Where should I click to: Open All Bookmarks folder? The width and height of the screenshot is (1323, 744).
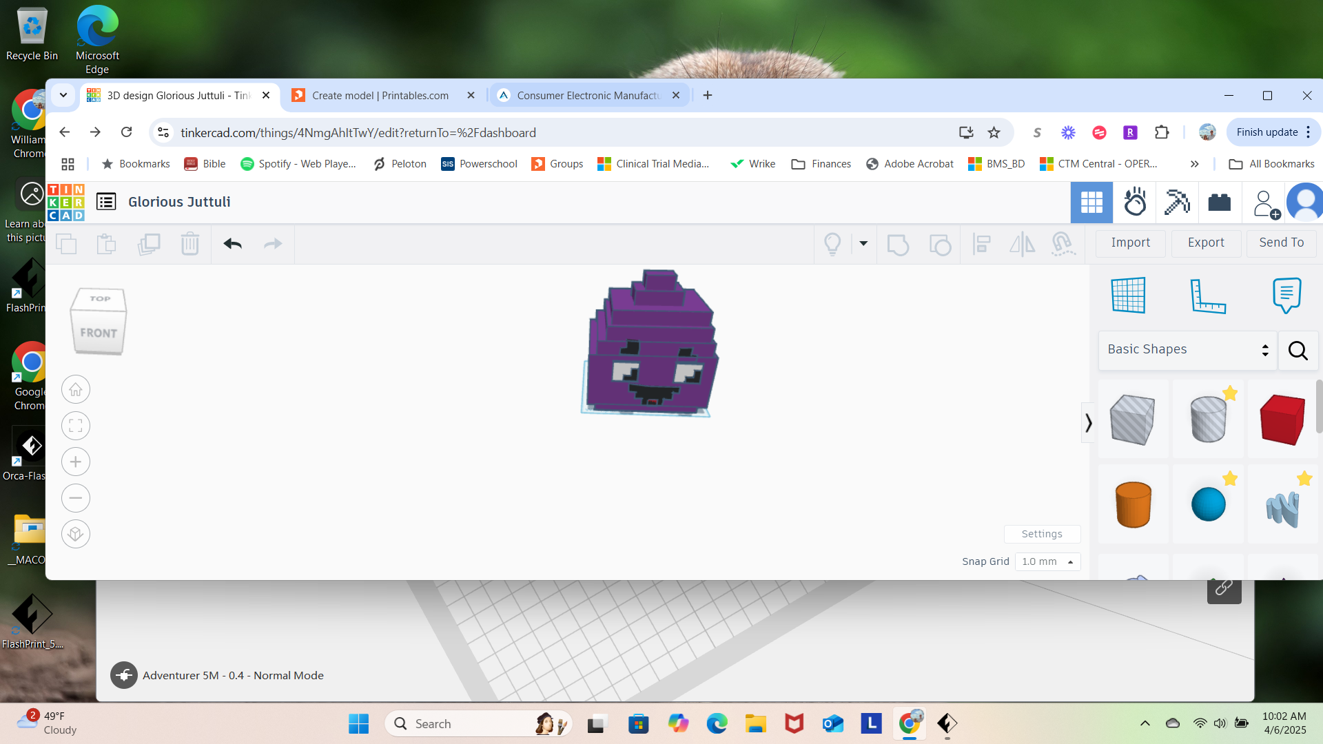[x=1272, y=164]
